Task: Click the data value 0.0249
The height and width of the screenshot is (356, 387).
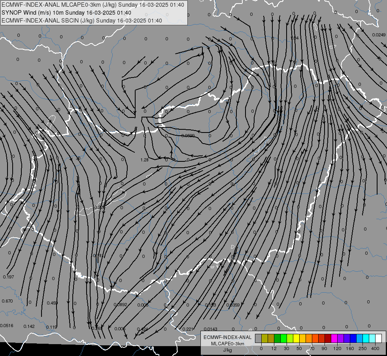Action: tap(379, 35)
